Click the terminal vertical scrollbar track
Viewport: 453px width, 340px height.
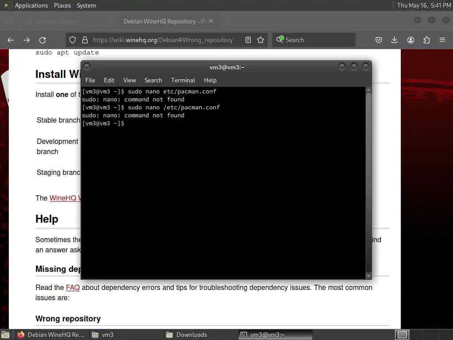tap(369, 183)
